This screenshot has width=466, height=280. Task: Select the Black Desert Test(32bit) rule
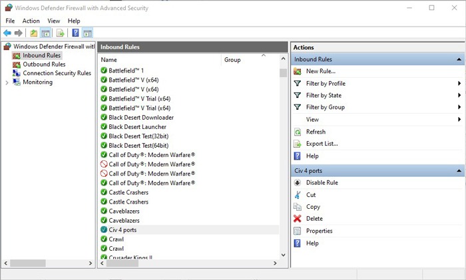click(x=138, y=136)
